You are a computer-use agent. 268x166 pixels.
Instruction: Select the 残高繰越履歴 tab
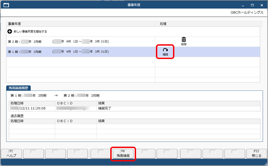click(x=18, y=88)
